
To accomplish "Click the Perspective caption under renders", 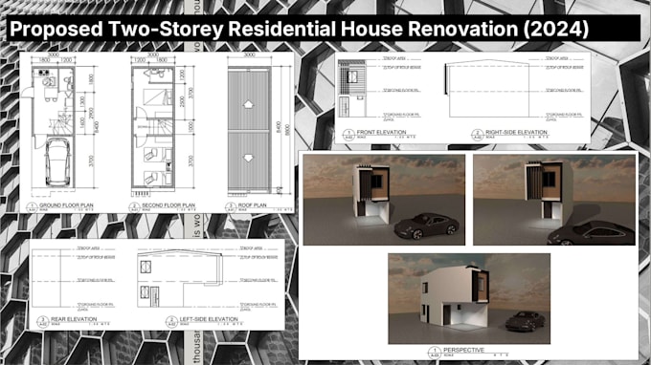I will point(463,350).
